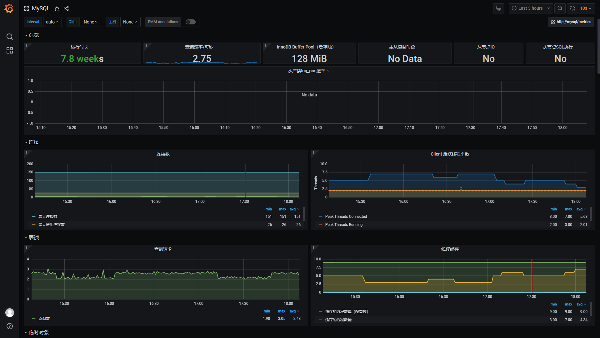Open the help question mark icon
Screen dimensions: 600x338
pos(10,326)
